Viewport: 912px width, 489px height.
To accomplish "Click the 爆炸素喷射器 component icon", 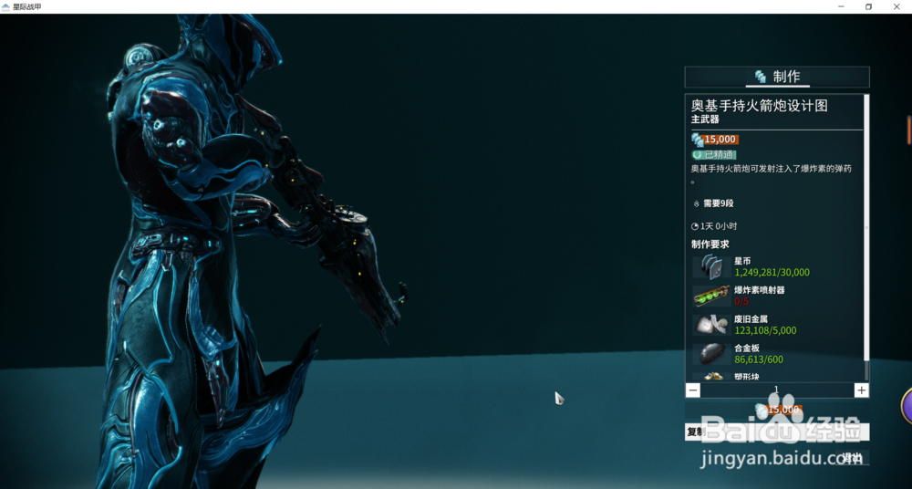I will point(711,296).
